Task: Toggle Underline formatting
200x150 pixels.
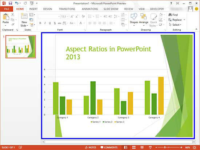Action: pos(50,23)
